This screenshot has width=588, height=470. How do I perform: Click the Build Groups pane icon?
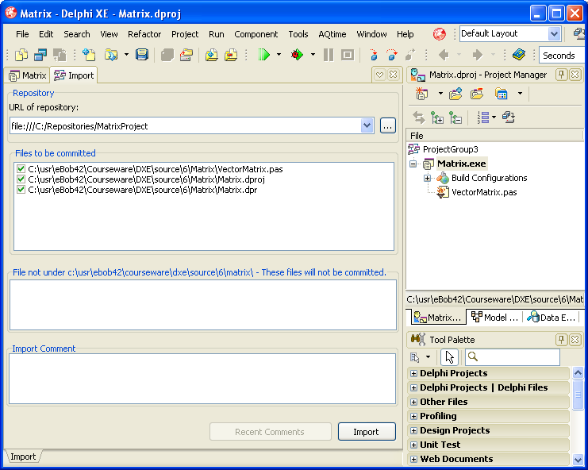click(x=508, y=118)
